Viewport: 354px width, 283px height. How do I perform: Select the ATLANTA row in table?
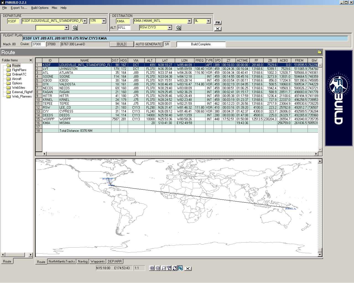coord(177,73)
